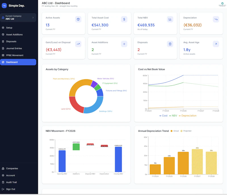Select the Dashboard sidebar item
Viewport: 227px width, 195px height.
click(x=18, y=62)
